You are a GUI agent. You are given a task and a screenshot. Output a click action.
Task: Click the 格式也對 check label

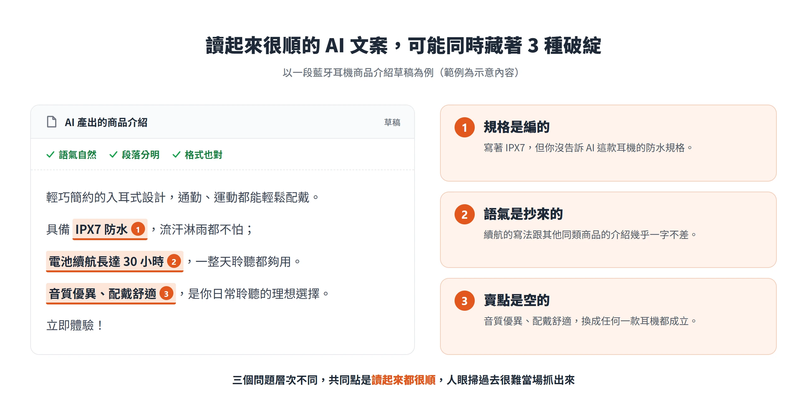point(204,155)
